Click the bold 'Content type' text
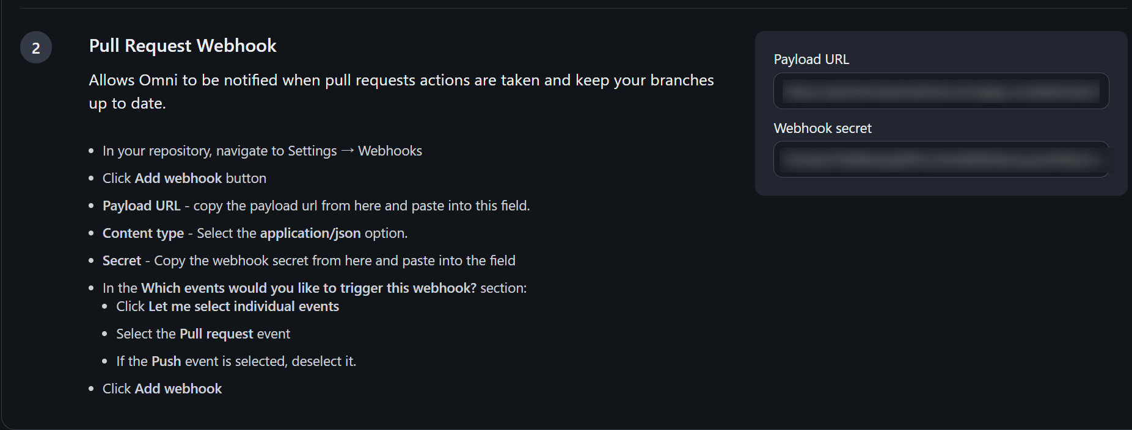The width and height of the screenshot is (1132, 430). tap(143, 233)
